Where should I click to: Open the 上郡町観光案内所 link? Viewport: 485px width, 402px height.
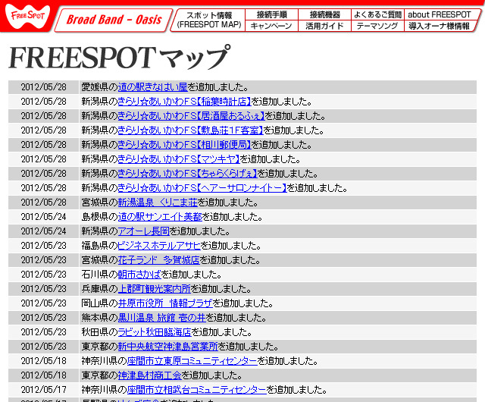[x=155, y=289]
